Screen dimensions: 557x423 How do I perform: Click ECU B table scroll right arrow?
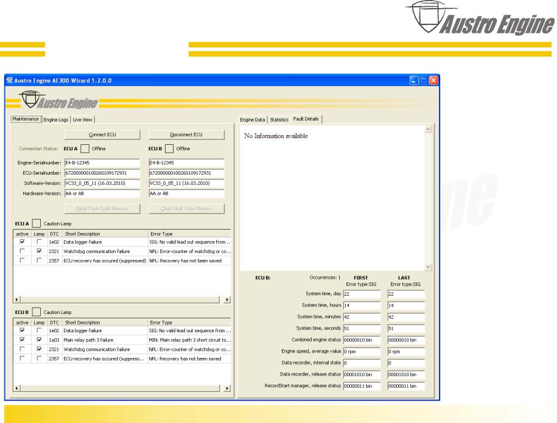pyautogui.click(x=227, y=388)
